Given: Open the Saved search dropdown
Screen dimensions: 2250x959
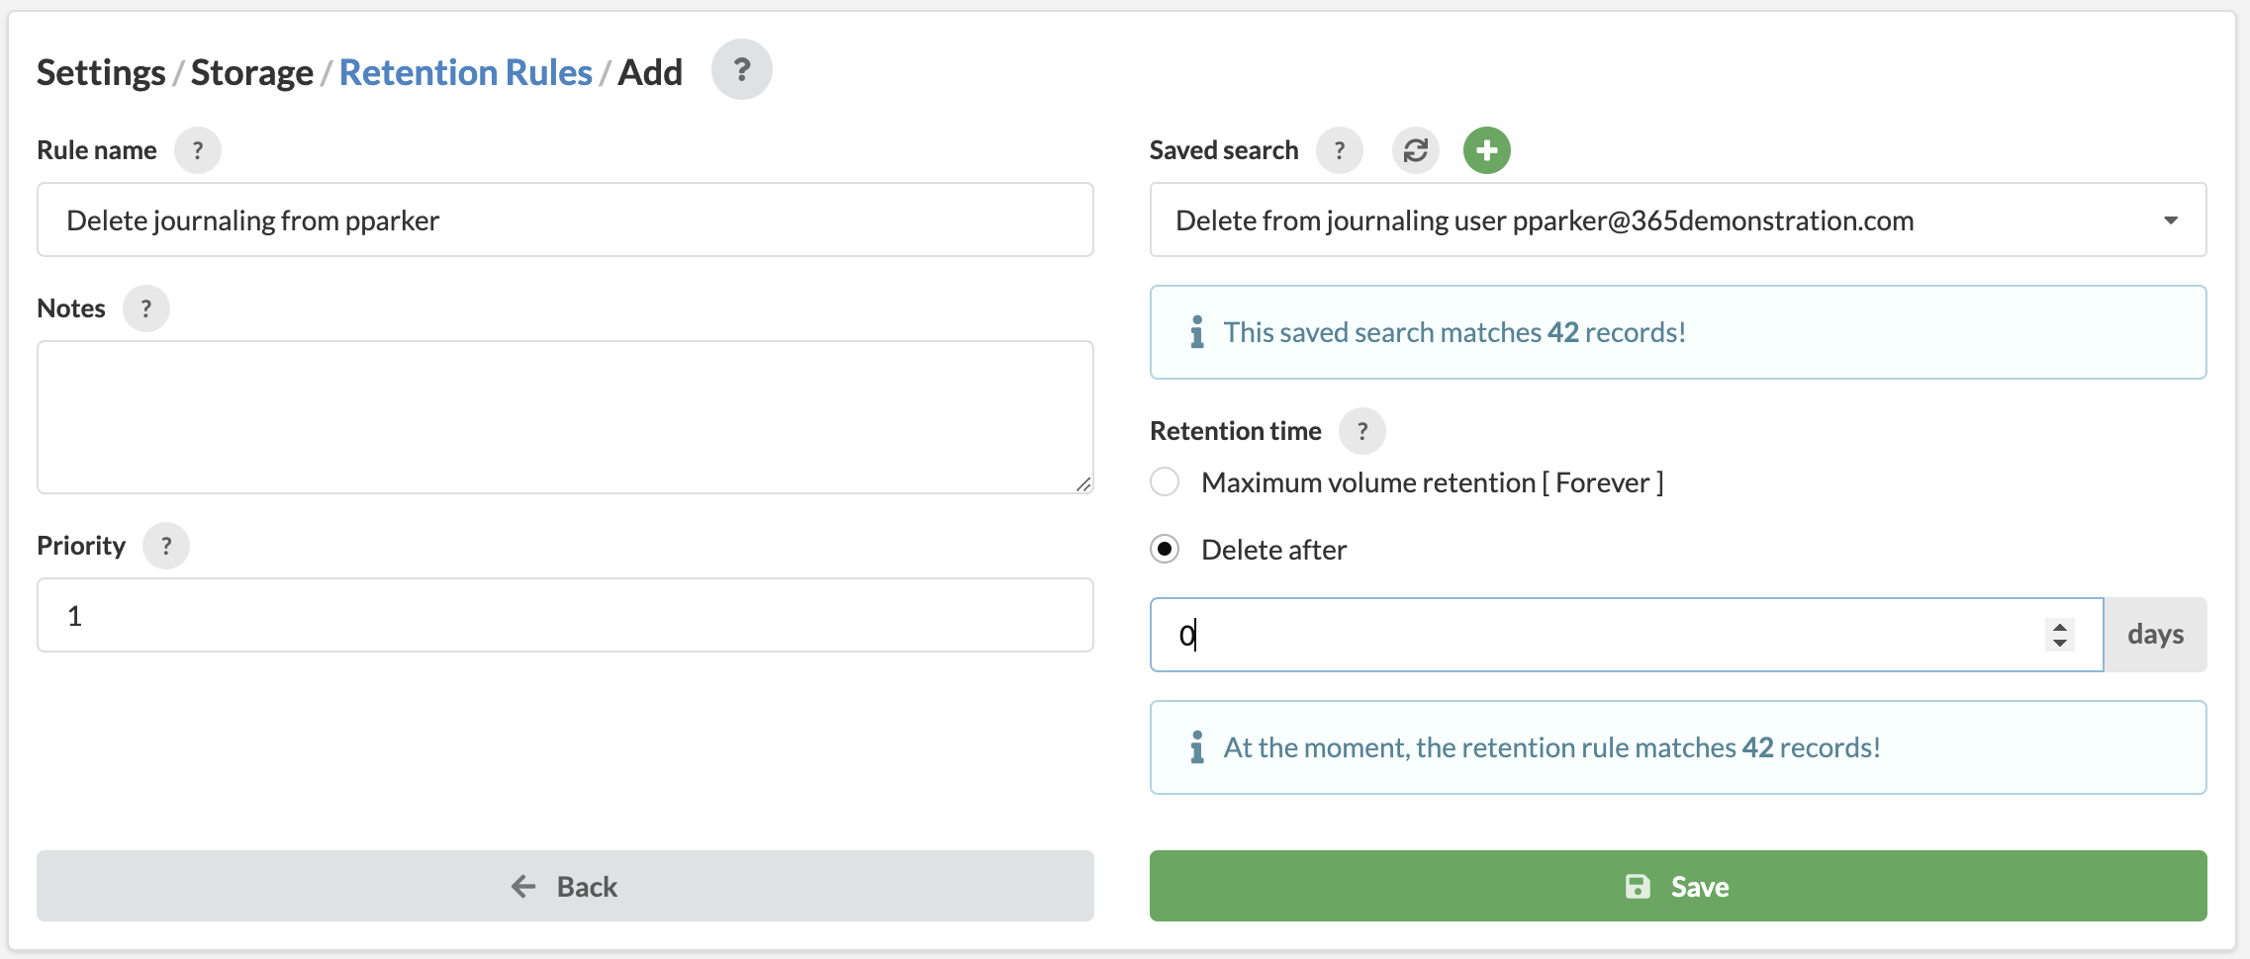Looking at the screenshot, I should click(x=1678, y=219).
